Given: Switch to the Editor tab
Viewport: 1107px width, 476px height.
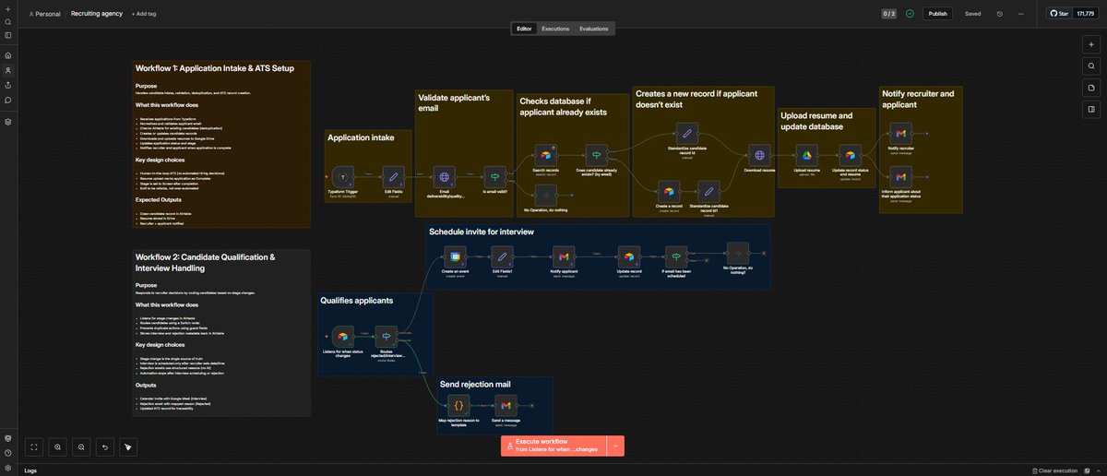Looking at the screenshot, I should 524,29.
